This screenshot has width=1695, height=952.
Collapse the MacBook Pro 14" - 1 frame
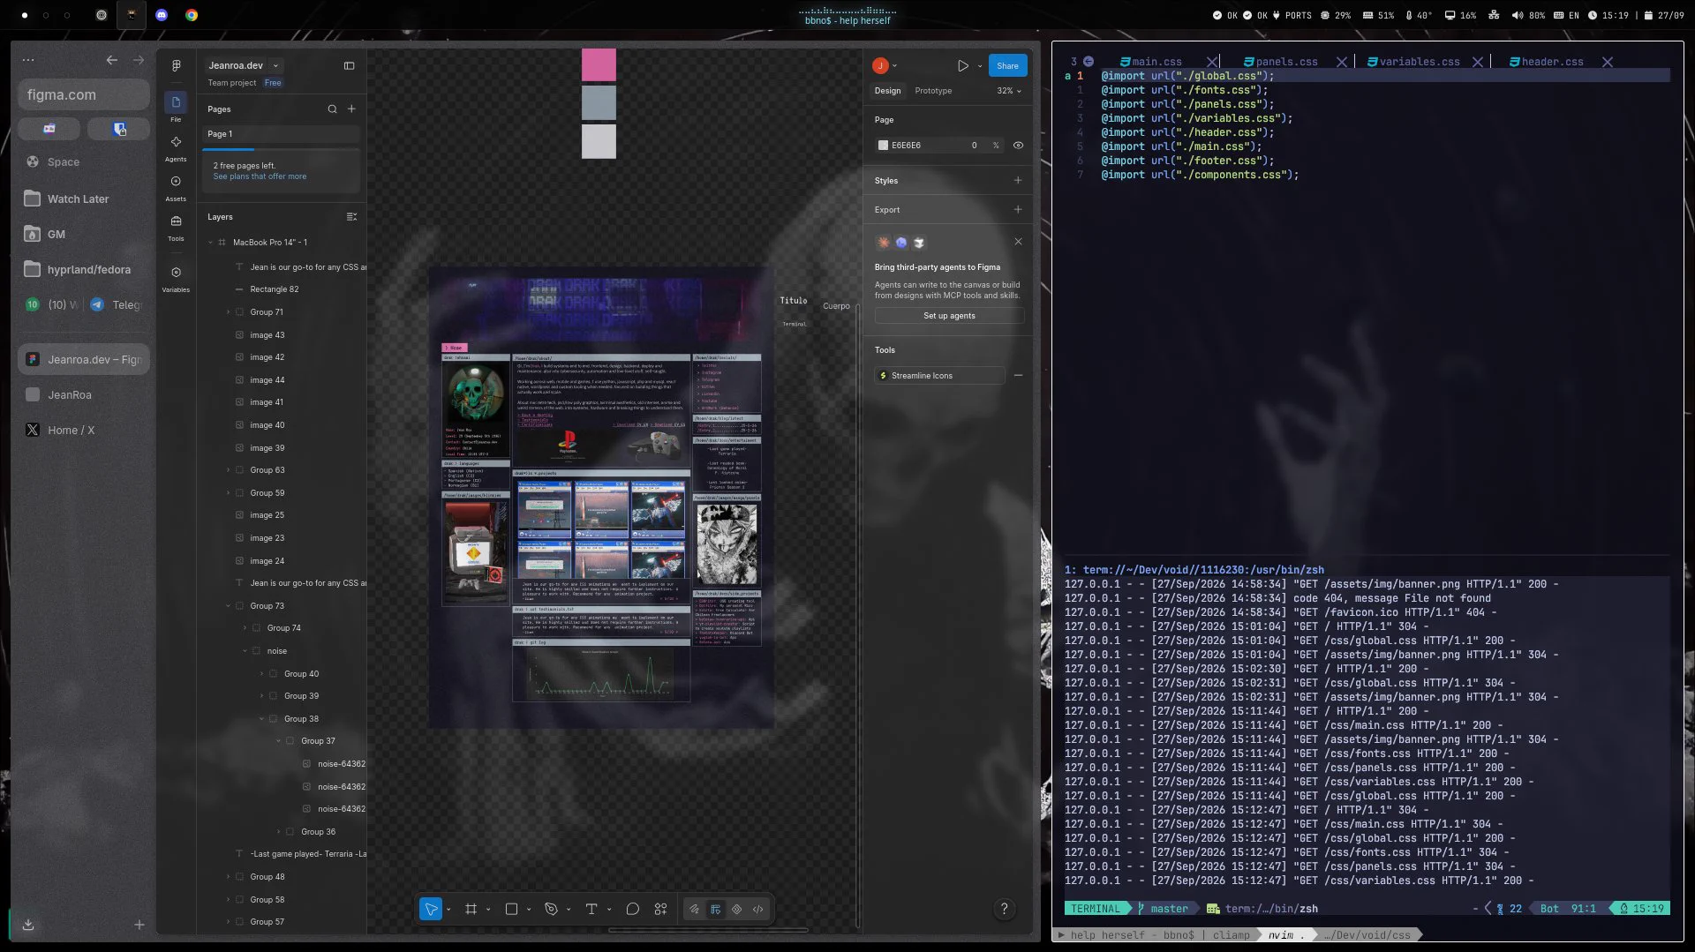tap(210, 243)
